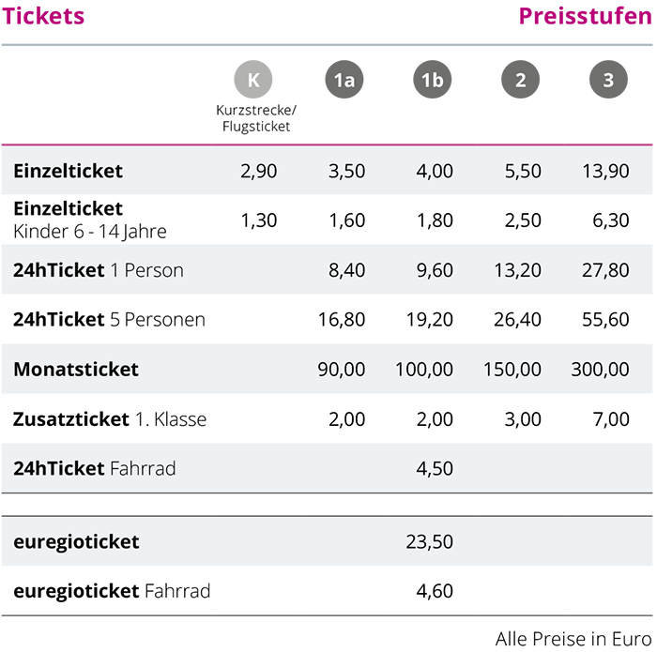The width and height of the screenshot is (657, 652).
Task: Click the 24hTicket Fahrrad label
Action: coord(95,468)
